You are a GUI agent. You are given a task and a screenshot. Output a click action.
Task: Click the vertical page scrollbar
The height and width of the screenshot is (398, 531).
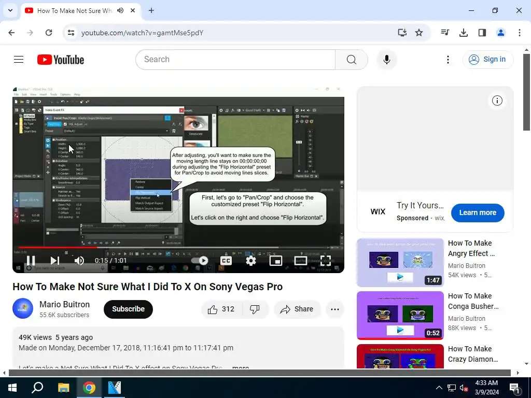point(526,91)
